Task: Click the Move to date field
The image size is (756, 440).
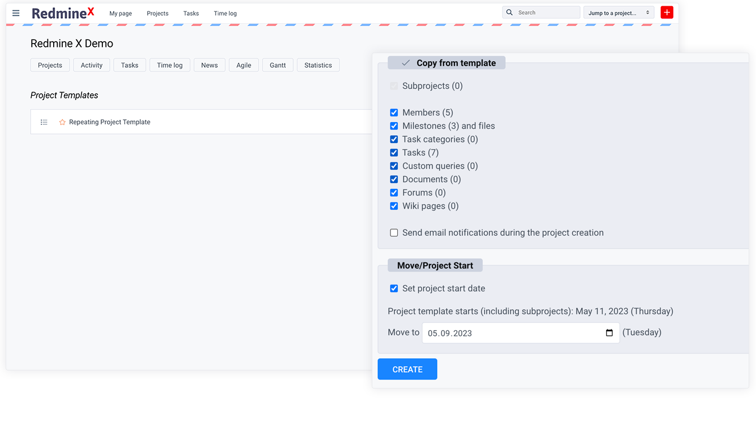Action: point(521,333)
